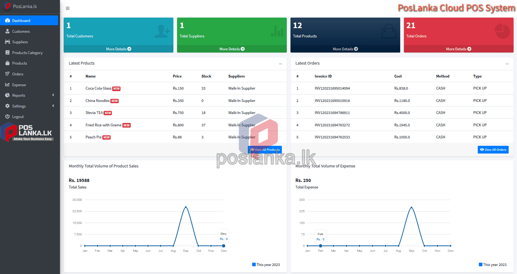Click the Expense chart icon in sidebar
The height and width of the screenshot is (274, 517).
(x=7, y=85)
